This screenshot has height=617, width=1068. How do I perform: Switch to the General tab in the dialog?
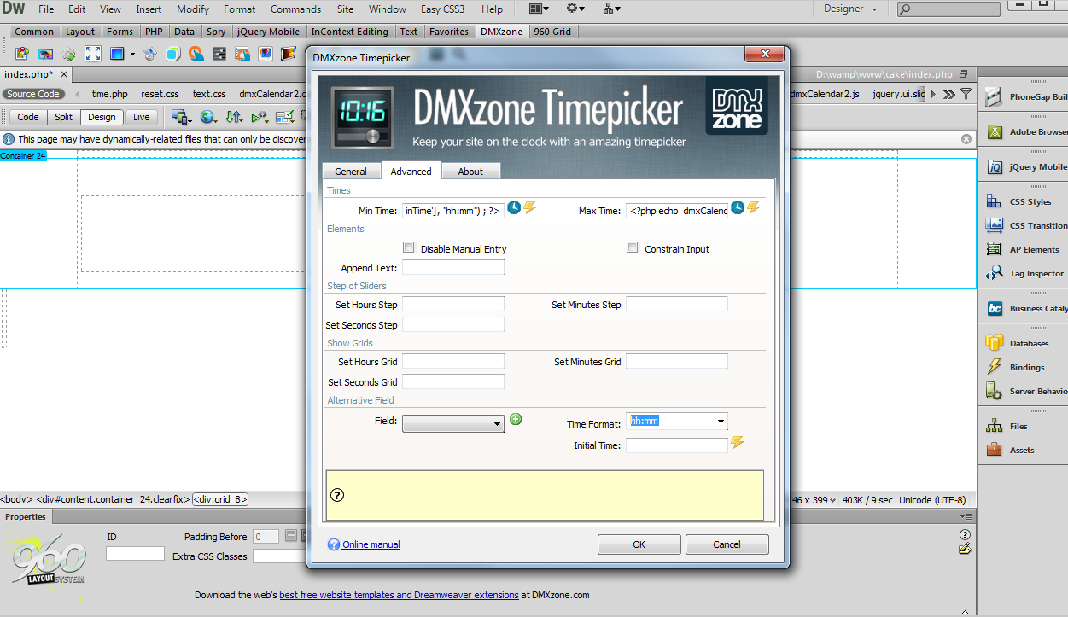351,172
